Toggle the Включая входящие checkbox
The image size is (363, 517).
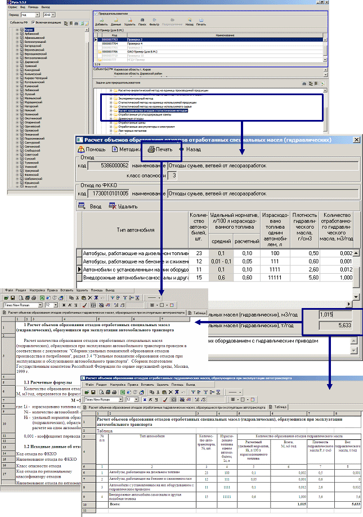pos(33,23)
